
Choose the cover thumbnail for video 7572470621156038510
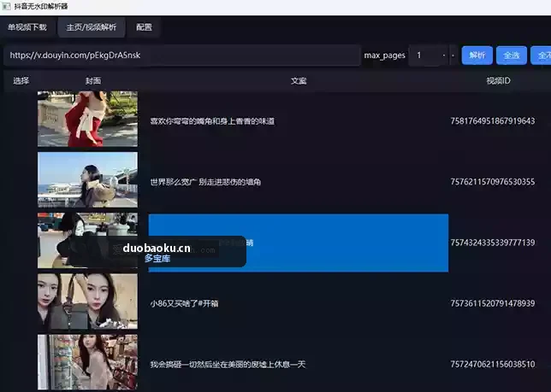pyautogui.click(x=87, y=362)
